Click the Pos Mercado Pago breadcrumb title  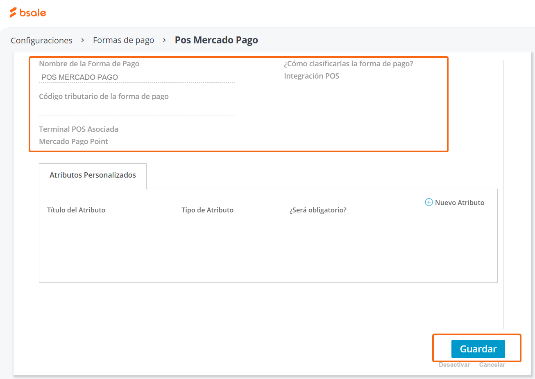216,40
